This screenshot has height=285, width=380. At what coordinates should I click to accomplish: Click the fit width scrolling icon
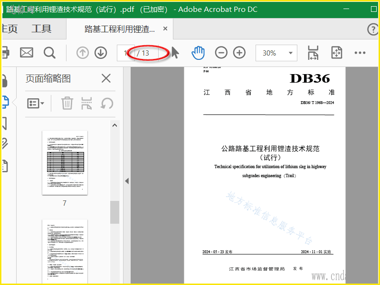(x=313, y=53)
